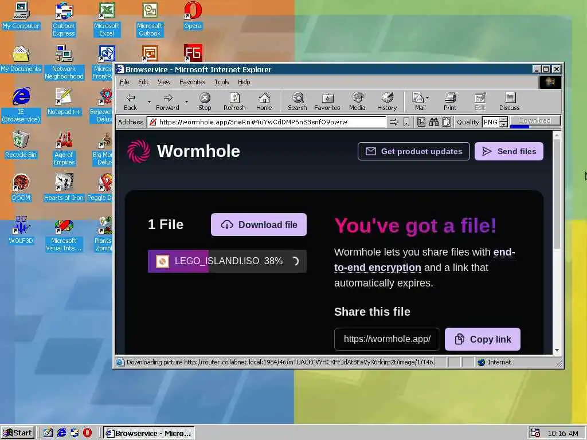587x440 pixels.
Task: Click the Download progress bar button
Action: coord(535,121)
